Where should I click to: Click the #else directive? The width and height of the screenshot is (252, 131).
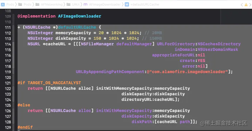click(24, 105)
